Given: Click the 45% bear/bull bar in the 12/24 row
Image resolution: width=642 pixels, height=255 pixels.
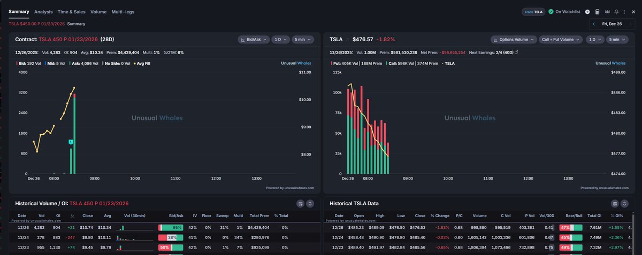Looking at the screenshot, I should (571, 237).
